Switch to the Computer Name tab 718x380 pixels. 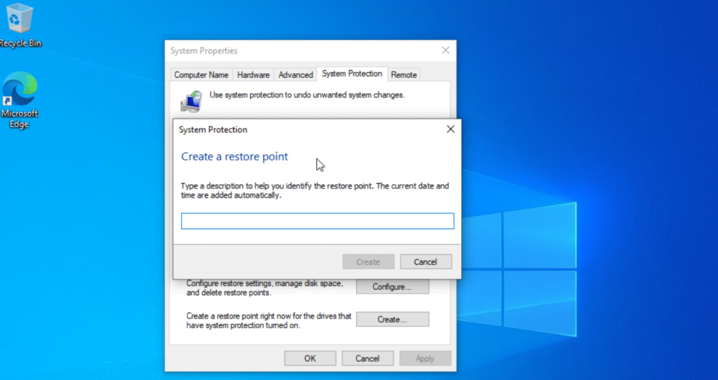click(x=201, y=74)
